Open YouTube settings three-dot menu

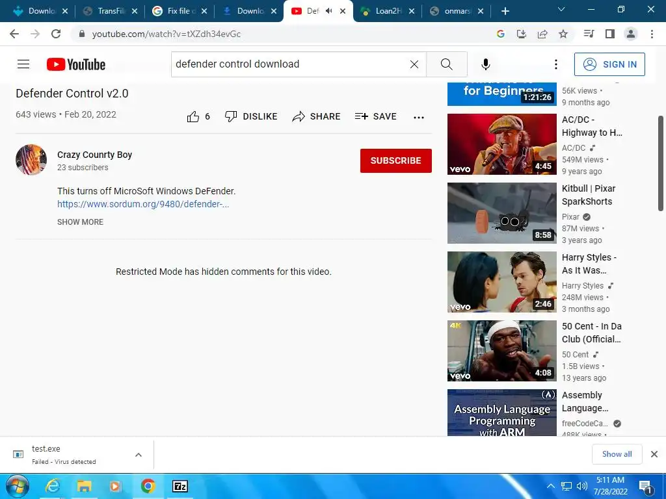click(x=555, y=64)
